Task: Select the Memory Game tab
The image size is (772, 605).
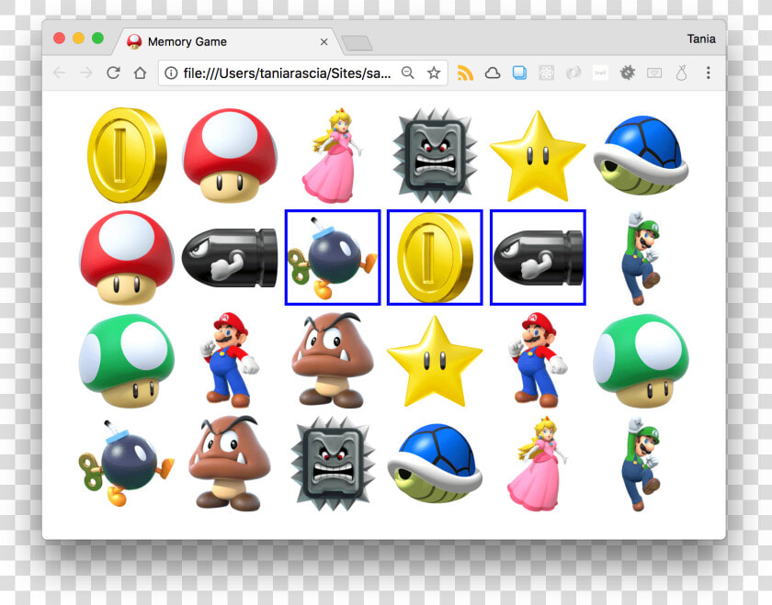Action: point(228,42)
